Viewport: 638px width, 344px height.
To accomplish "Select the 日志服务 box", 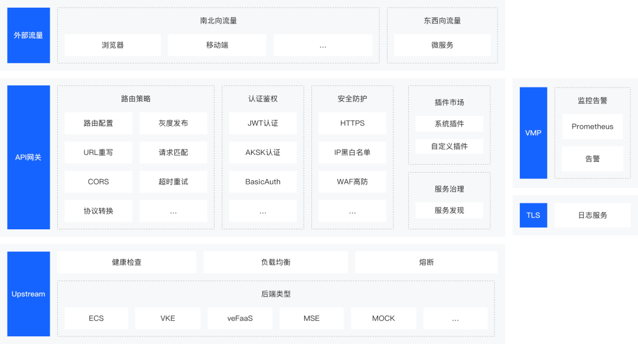I will pyautogui.click(x=593, y=215).
